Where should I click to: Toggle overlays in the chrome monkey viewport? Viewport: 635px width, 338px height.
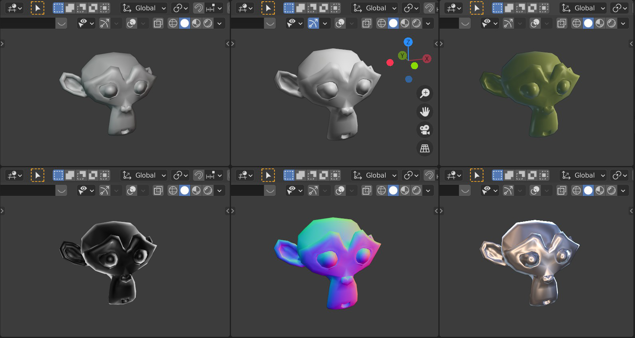click(535, 191)
